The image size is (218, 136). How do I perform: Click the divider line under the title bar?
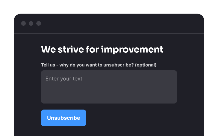coord(109,33)
